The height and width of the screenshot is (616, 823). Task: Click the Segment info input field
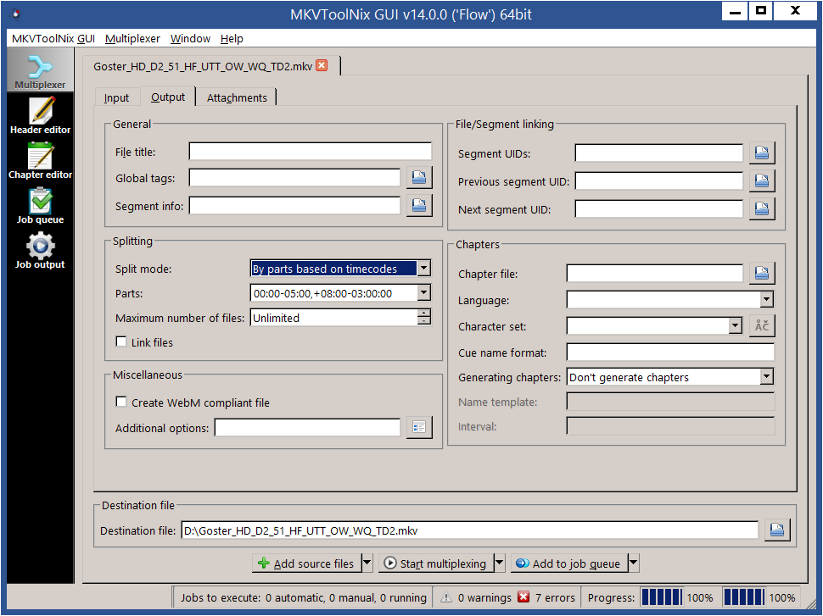(295, 206)
